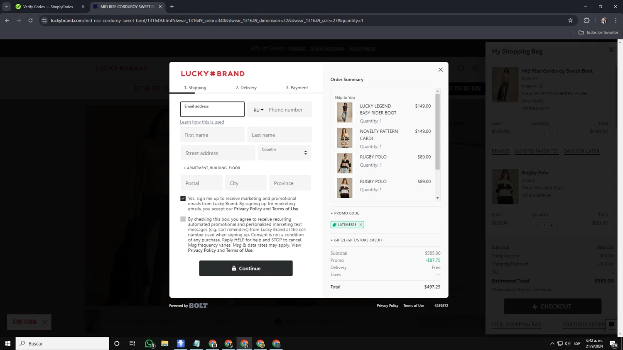Close the My Shopping Bag panel
This screenshot has height=350, width=623.
[611, 50]
